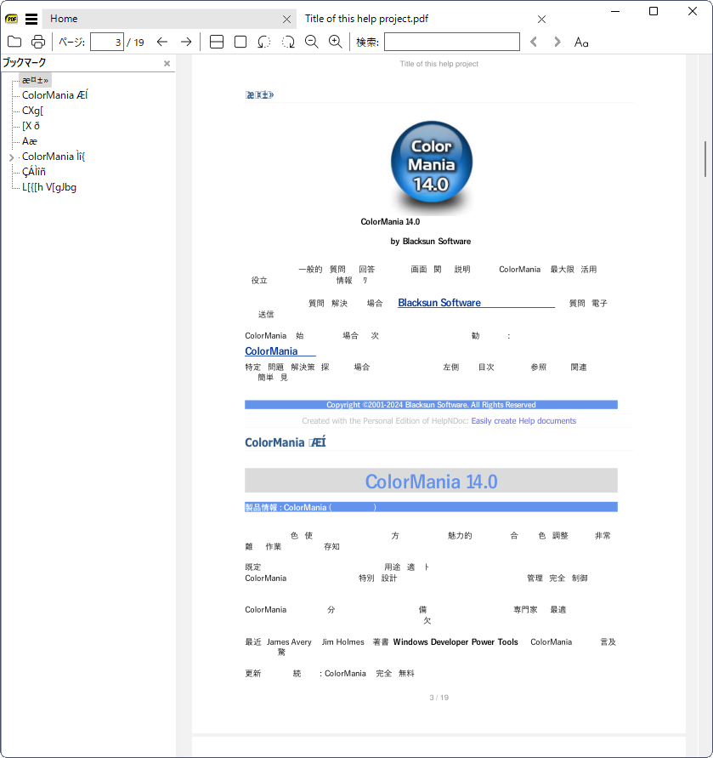Close the Home tab

(286, 20)
